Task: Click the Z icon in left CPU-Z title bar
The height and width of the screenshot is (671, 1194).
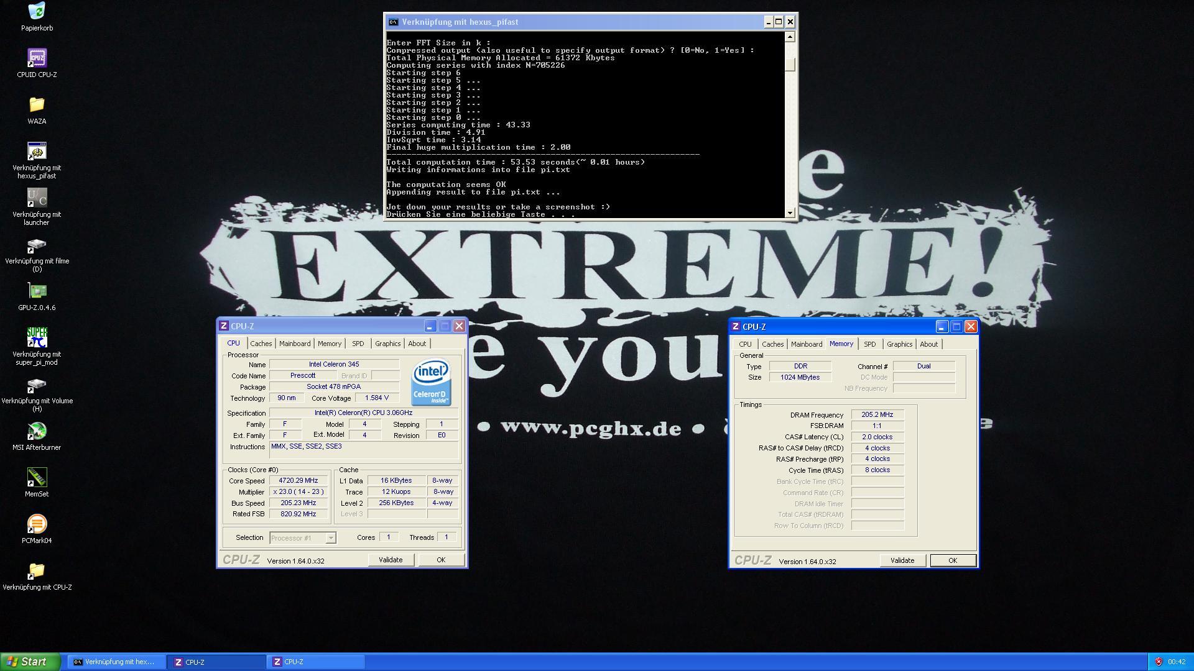Action: [x=224, y=326]
